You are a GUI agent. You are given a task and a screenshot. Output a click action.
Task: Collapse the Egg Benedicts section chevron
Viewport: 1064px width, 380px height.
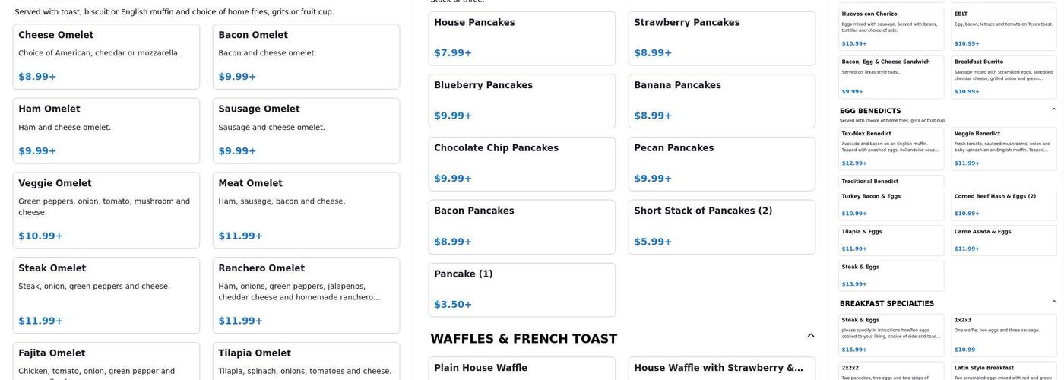pyautogui.click(x=1053, y=109)
